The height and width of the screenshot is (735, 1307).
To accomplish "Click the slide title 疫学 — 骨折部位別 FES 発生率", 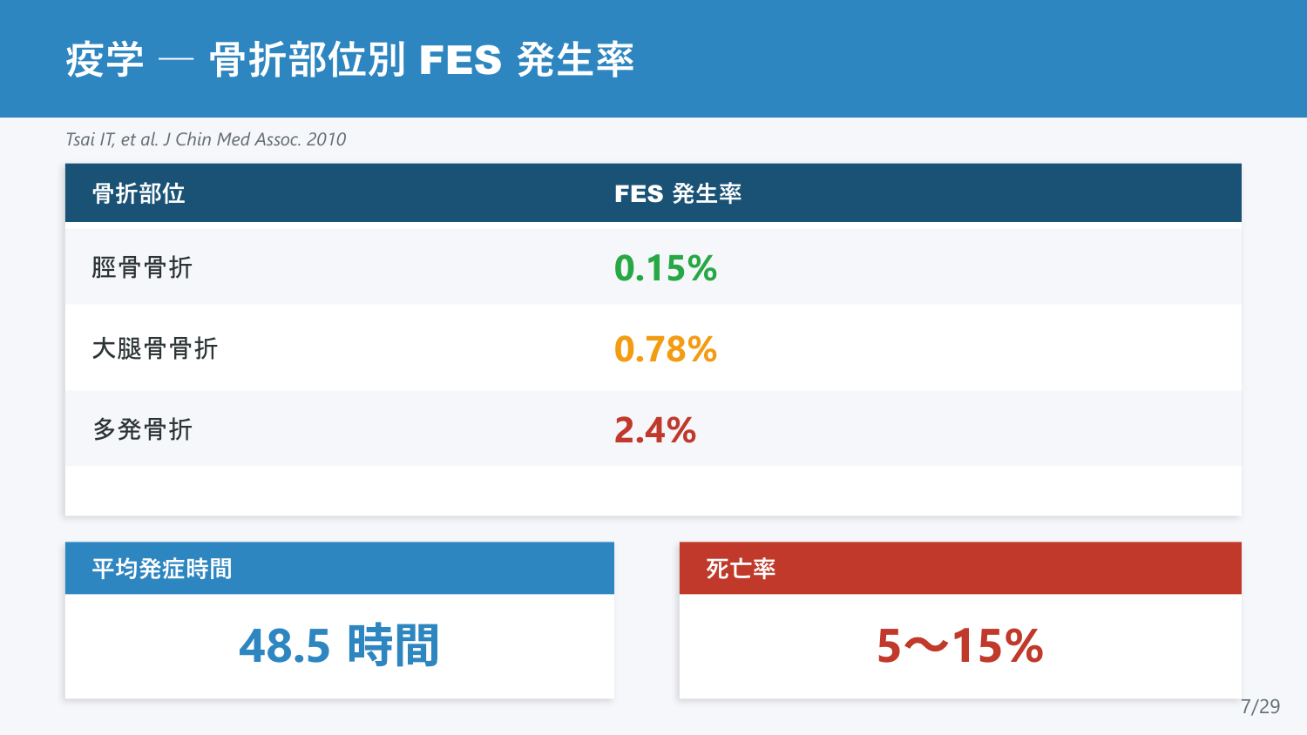I will pyautogui.click(x=349, y=60).
